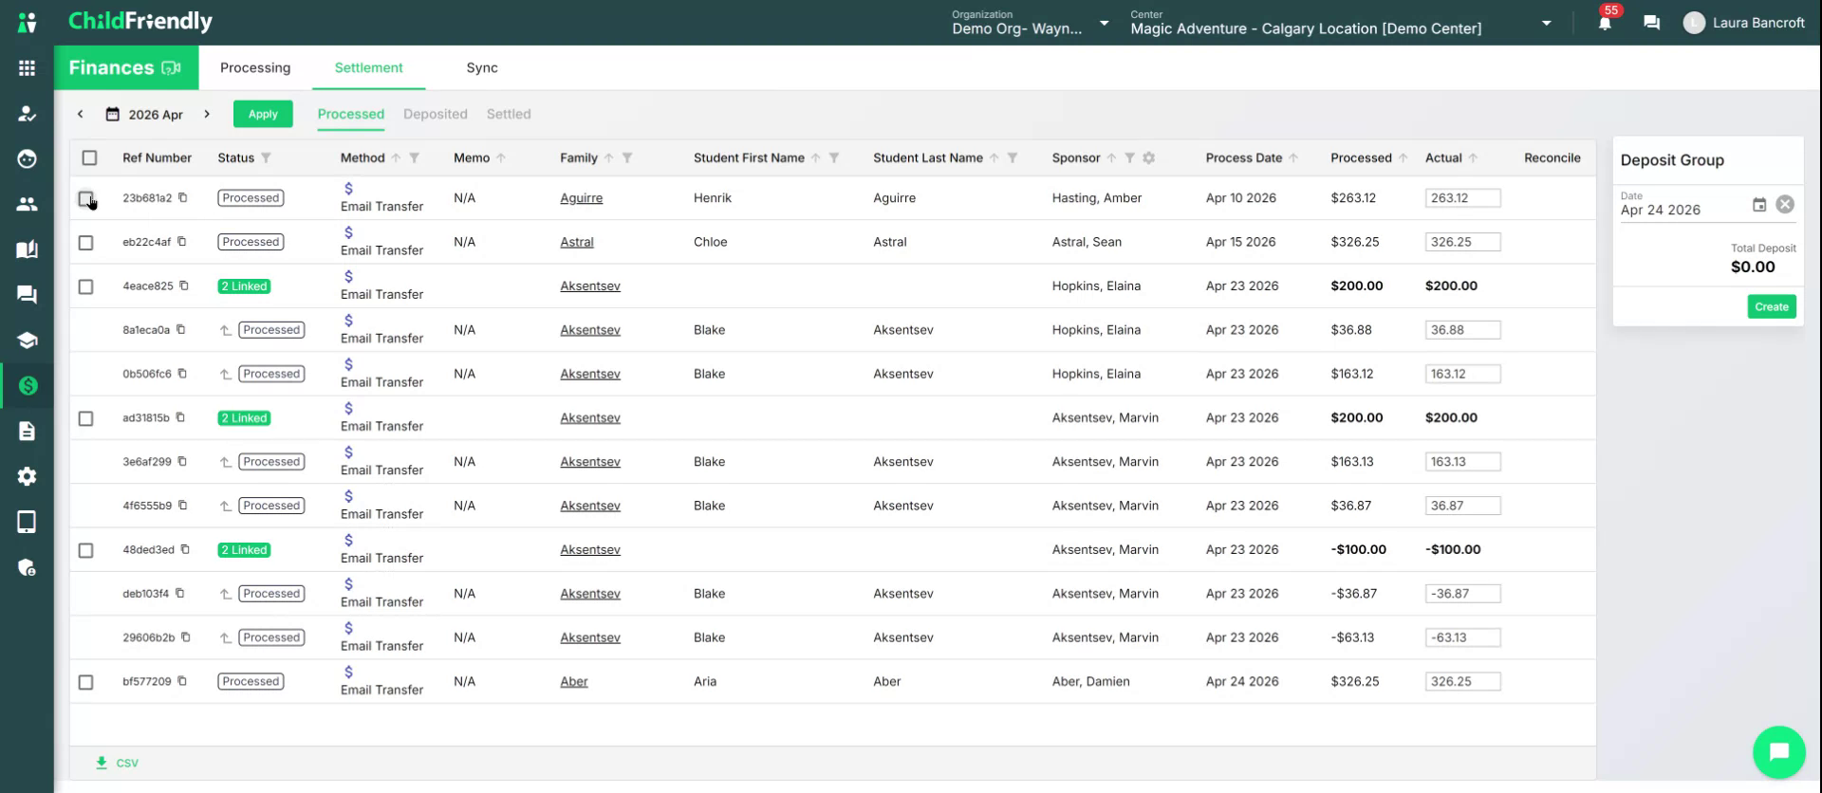Click the Laura Bancroft avatar

1694,23
